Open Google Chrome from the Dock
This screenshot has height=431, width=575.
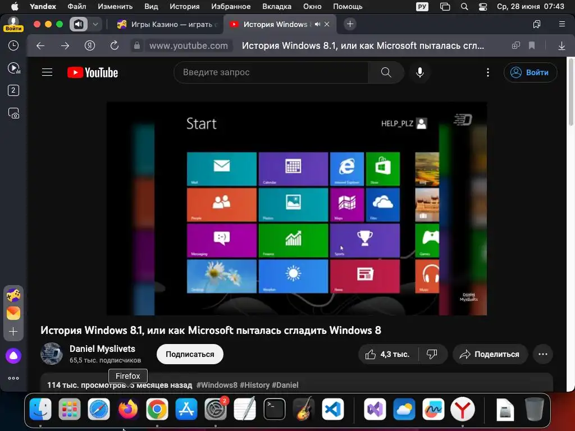[x=157, y=409]
